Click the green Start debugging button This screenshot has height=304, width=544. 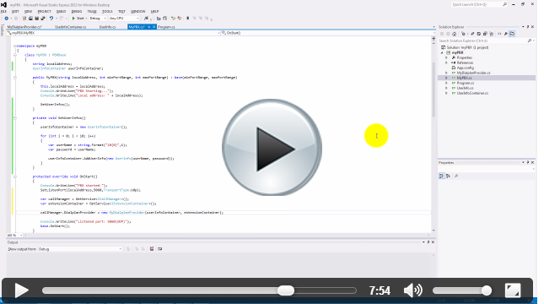pyautogui.click(x=78, y=18)
